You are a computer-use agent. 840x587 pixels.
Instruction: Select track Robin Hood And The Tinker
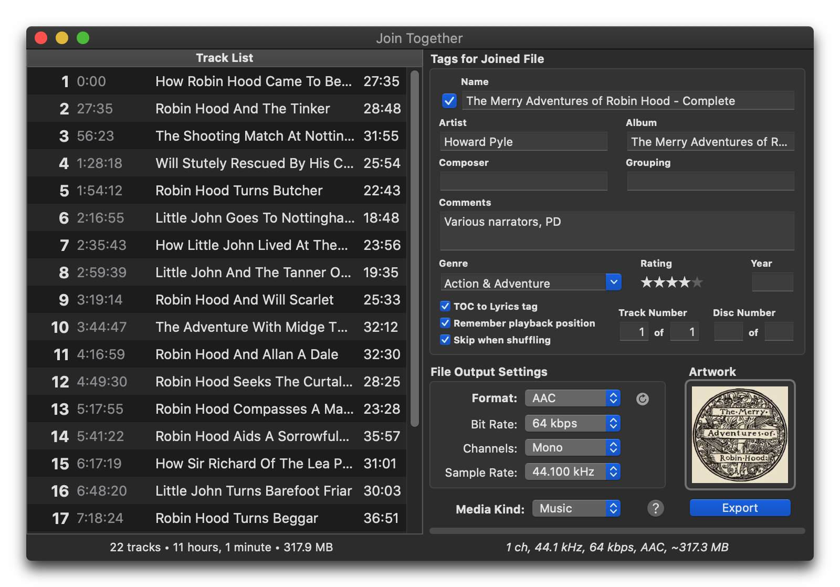click(x=217, y=108)
